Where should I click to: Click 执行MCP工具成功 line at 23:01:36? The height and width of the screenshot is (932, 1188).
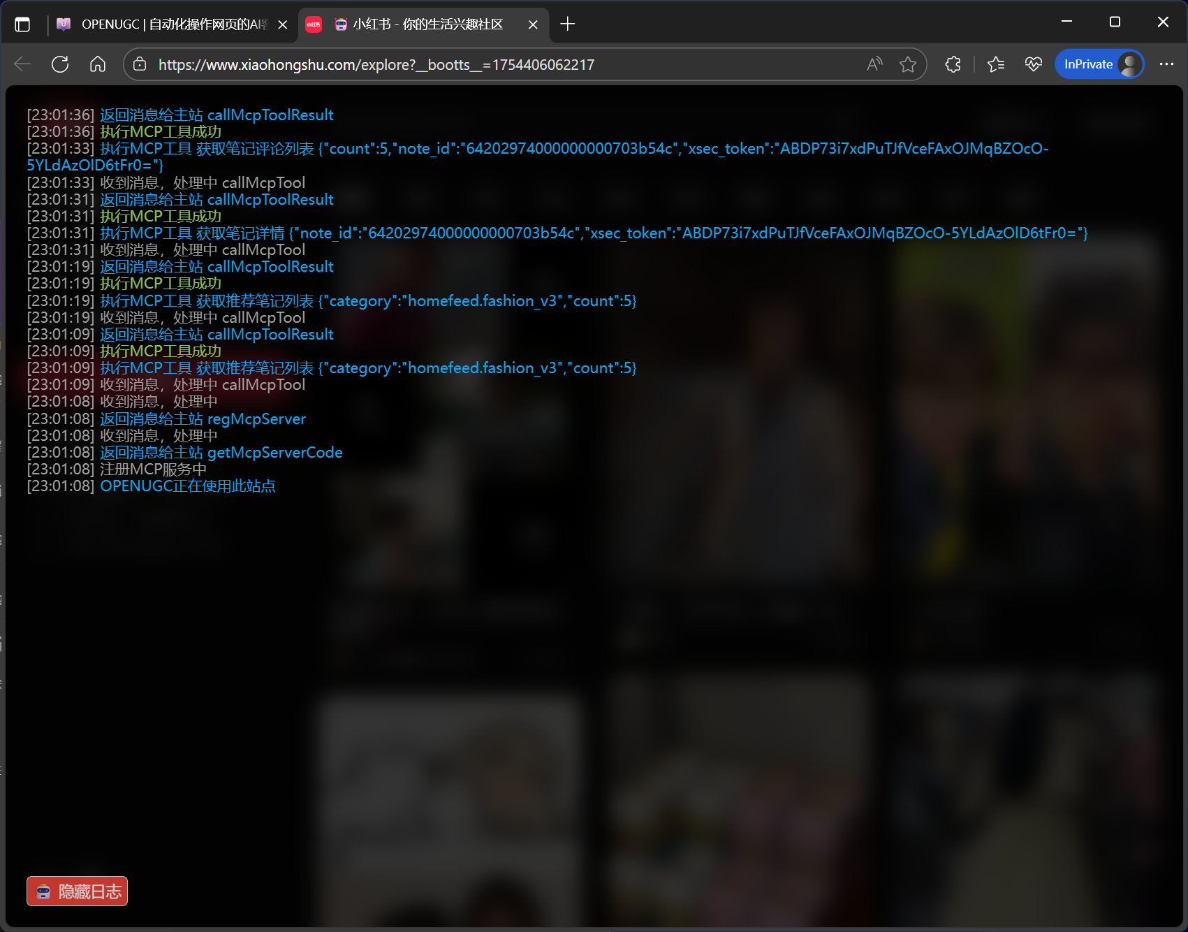coord(124,132)
